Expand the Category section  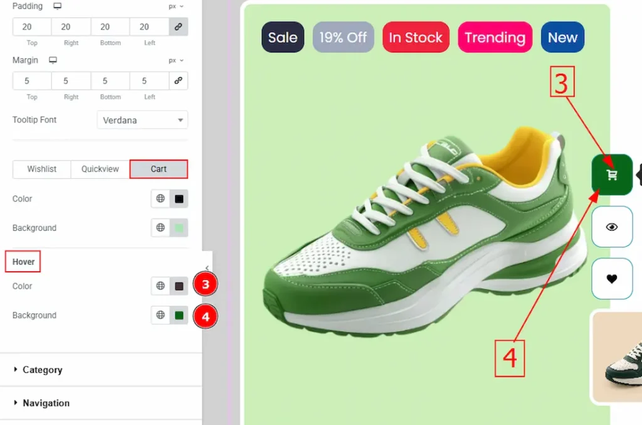pyautogui.click(x=42, y=370)
